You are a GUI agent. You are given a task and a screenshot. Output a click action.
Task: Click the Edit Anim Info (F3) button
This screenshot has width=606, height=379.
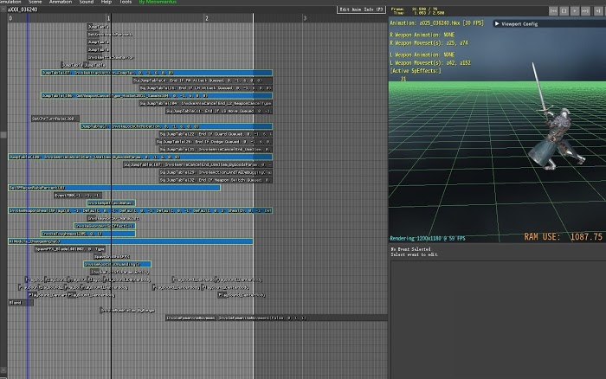[x=361, y=10]
